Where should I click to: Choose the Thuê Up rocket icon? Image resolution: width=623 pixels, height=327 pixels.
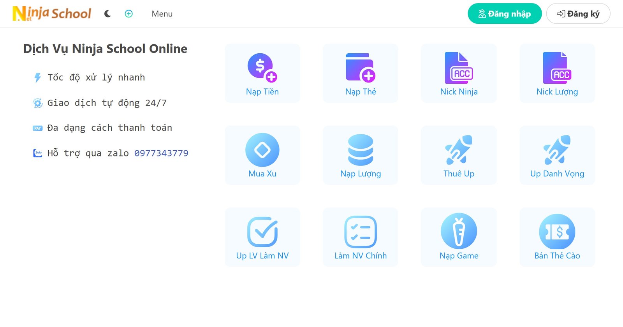(459, 150)
